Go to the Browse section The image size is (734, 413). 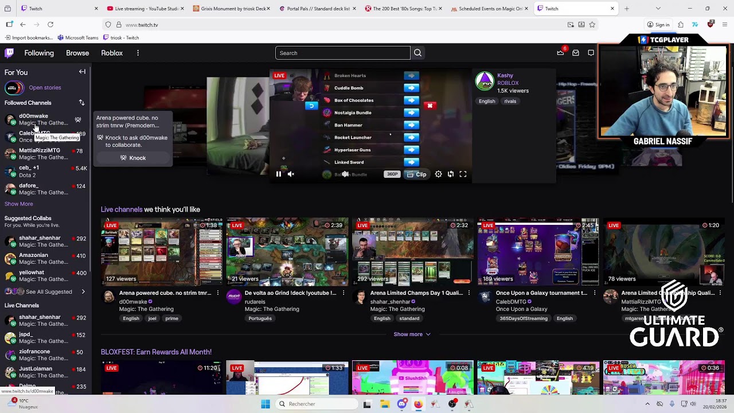point(77,53)
